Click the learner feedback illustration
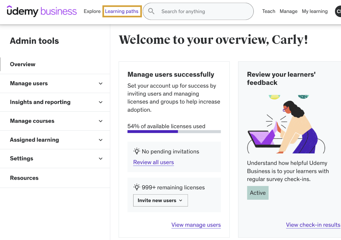Image resolution: width=341 pixels, height=240 pixels. (286, 125)
